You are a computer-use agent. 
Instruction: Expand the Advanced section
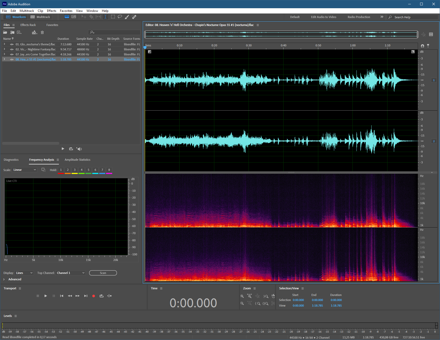click(4, 279)
